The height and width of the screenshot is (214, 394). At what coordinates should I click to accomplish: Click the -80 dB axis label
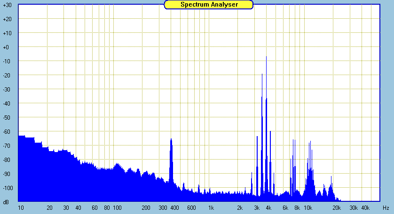click(7, 160)
